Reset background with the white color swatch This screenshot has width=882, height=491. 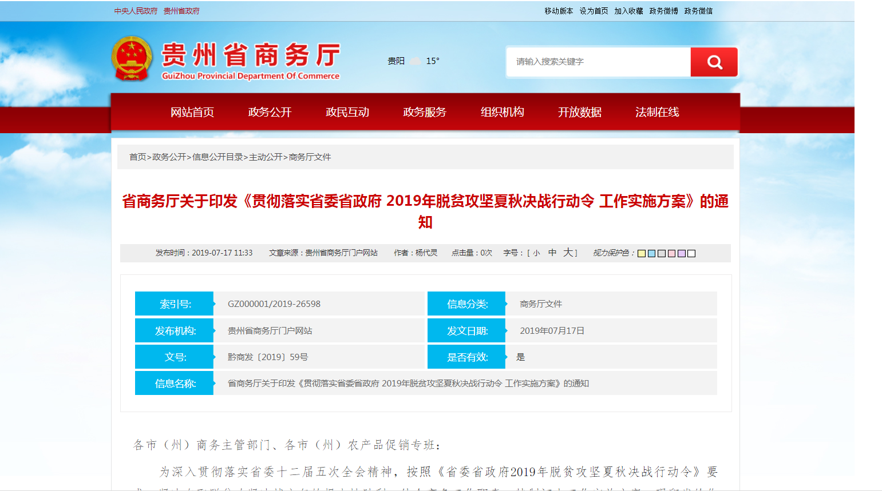pyautogui.click(x=691, y=254)
